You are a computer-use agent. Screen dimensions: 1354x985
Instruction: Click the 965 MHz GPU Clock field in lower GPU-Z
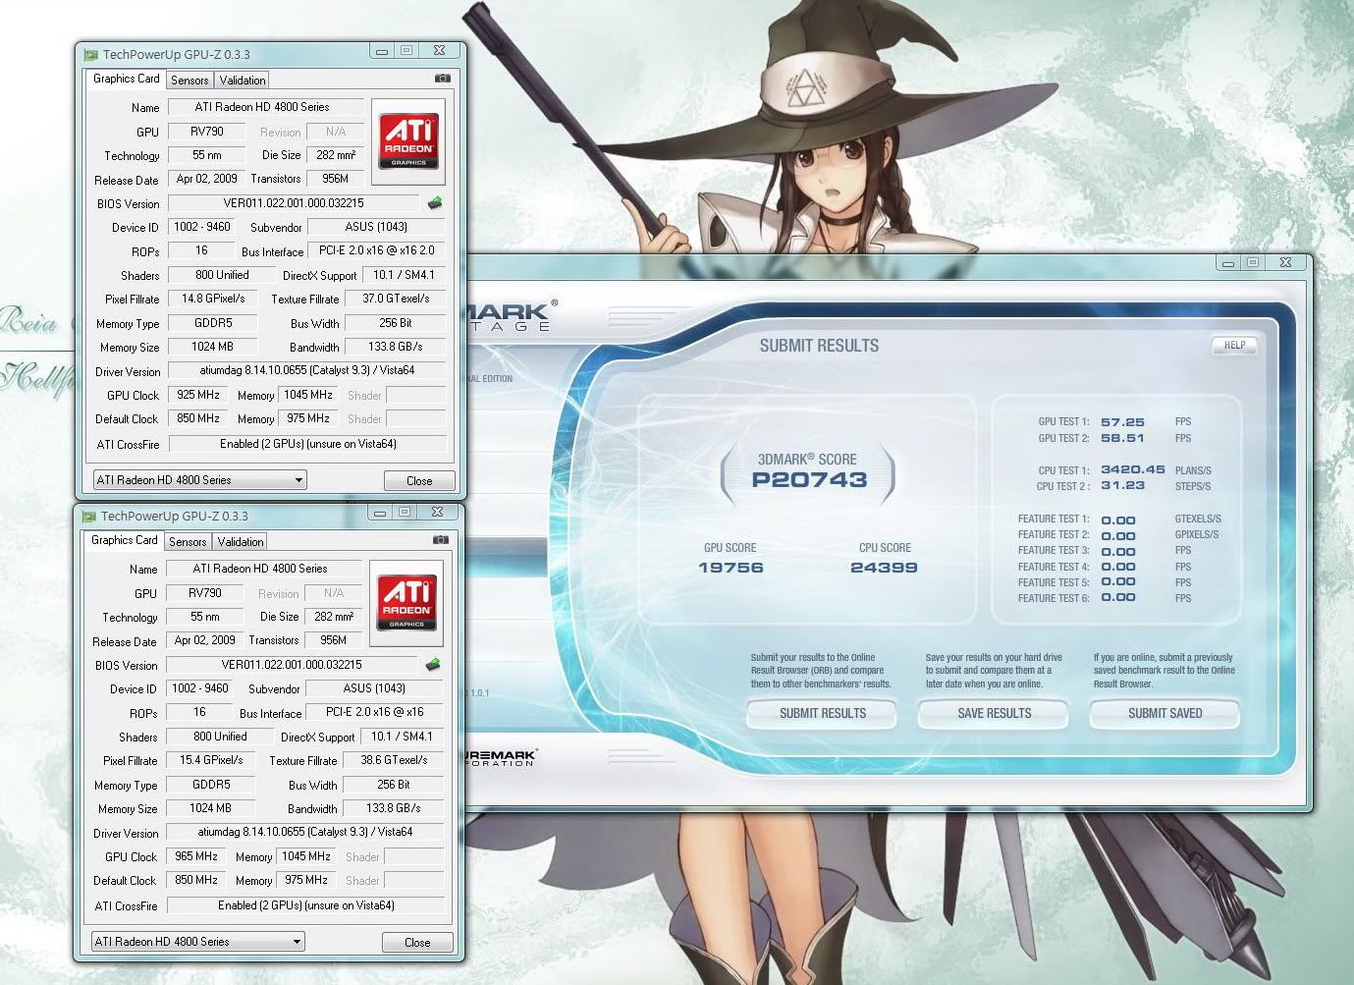tap(197, 856)
